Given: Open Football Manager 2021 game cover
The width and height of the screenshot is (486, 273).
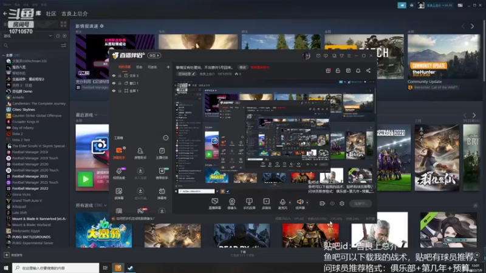Looking at the screenshot, I should [394, 158].
